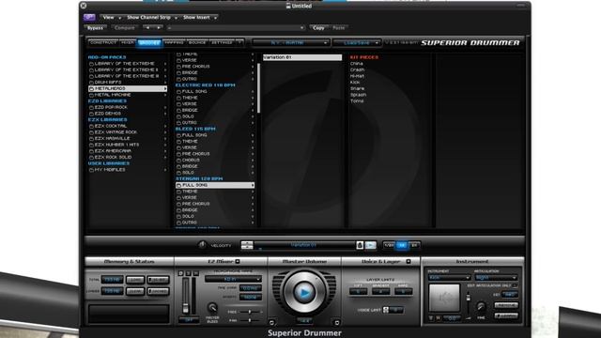This screenshot has width=601, height=338.
Task: Click the Compare button
Action: click(x=125, y=27)
